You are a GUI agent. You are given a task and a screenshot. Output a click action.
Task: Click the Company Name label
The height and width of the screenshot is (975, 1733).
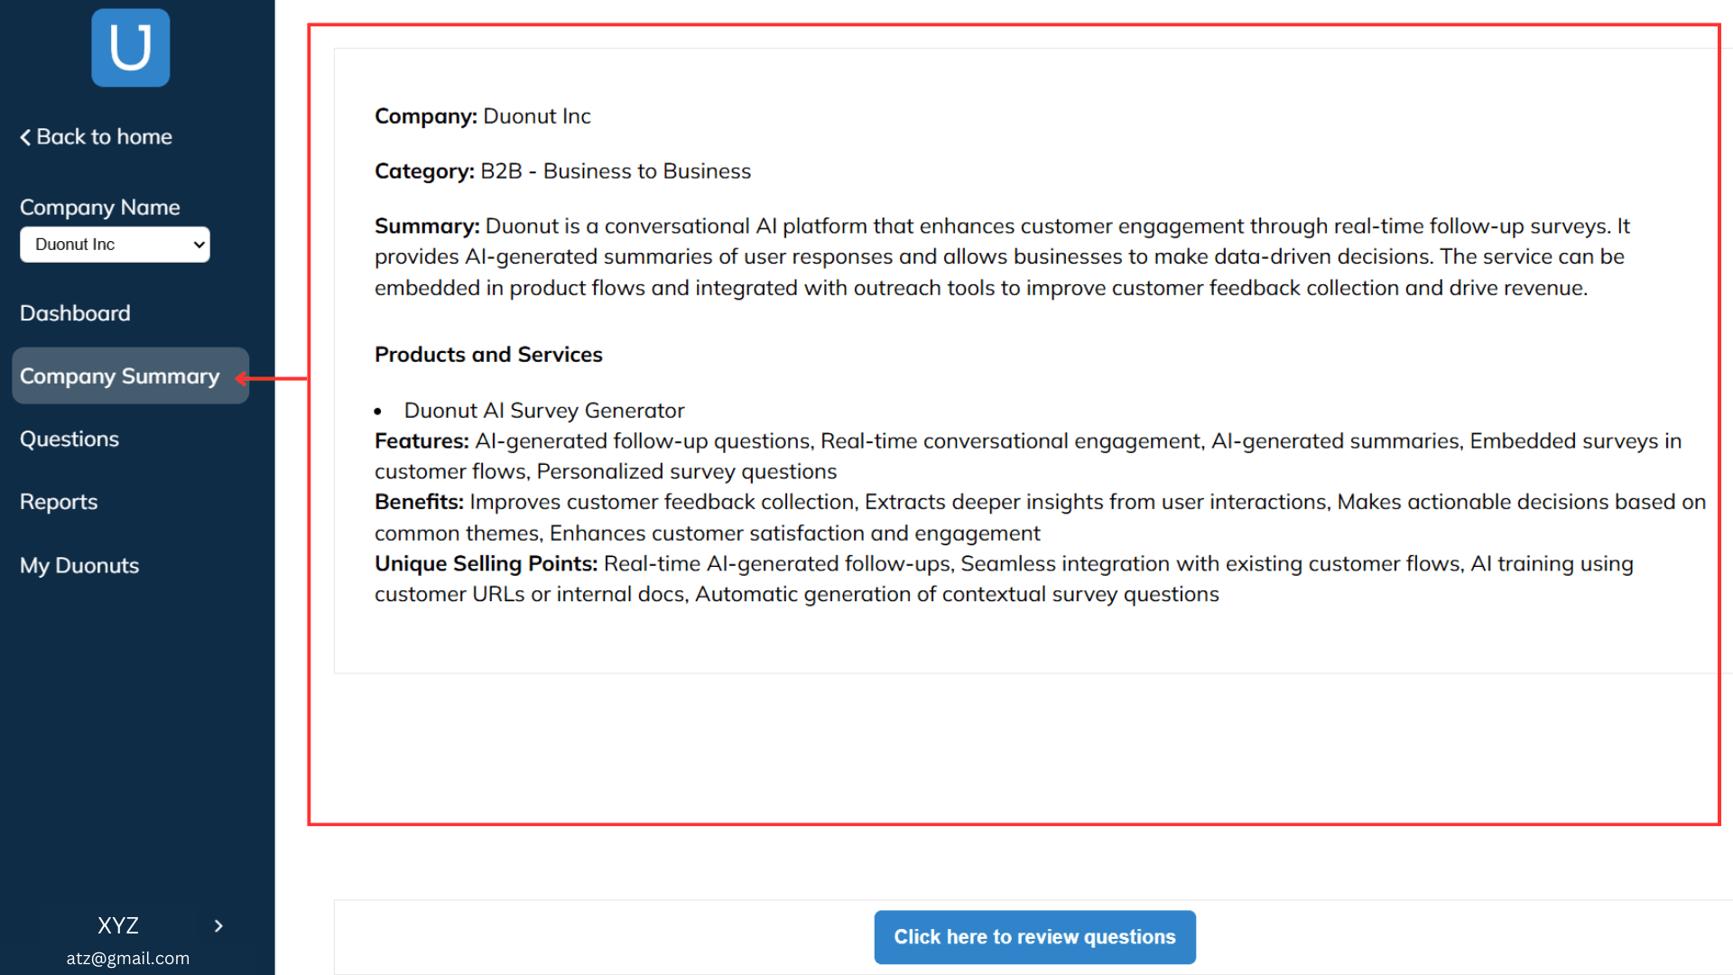(100, 208)
